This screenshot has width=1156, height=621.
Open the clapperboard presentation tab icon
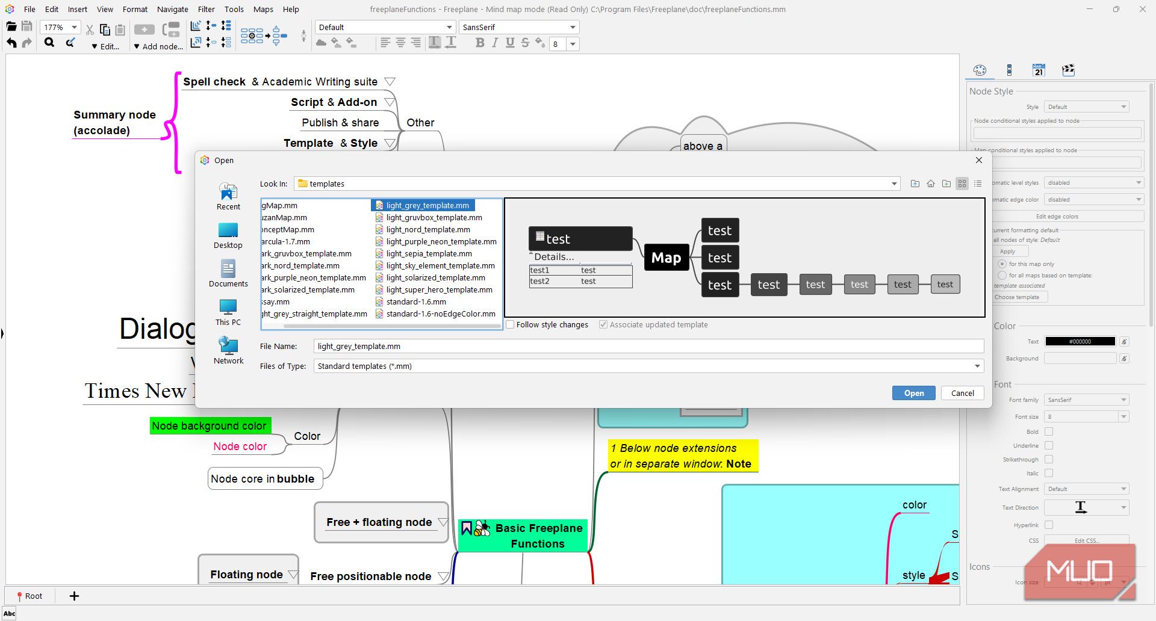click(1068, 70)
